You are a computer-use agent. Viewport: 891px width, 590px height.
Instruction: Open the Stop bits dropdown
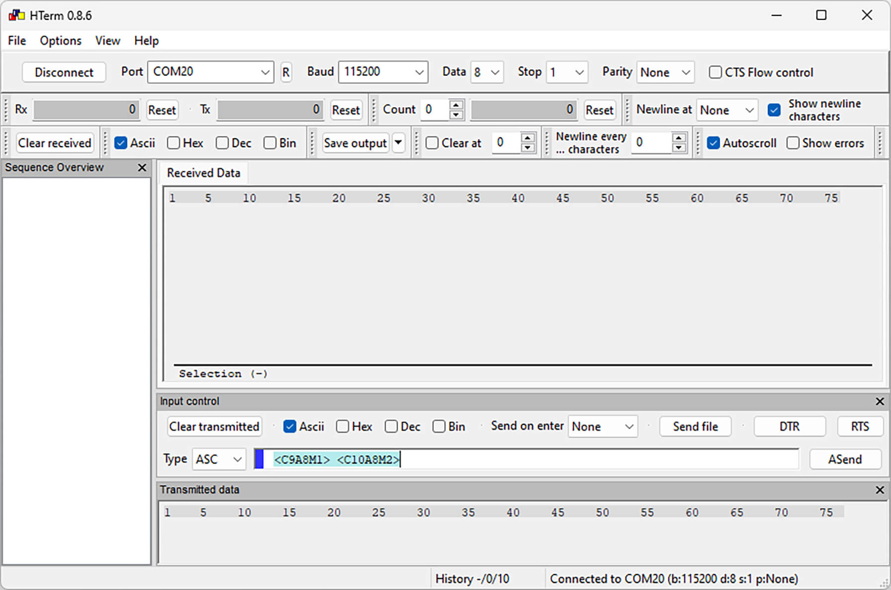point(567,73)
